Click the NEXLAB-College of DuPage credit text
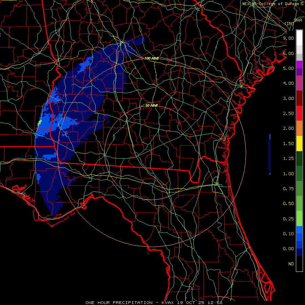305x305 pixels. click(273, 4)
